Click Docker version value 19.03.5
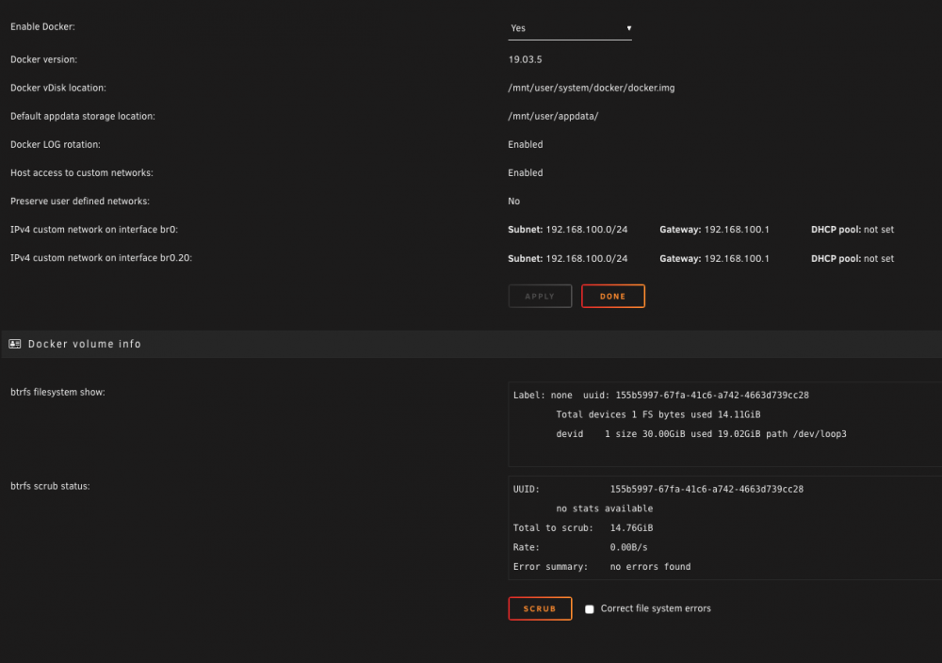Image resolution: width=942 pixels, height=663 pixels. tap(525, 59)
